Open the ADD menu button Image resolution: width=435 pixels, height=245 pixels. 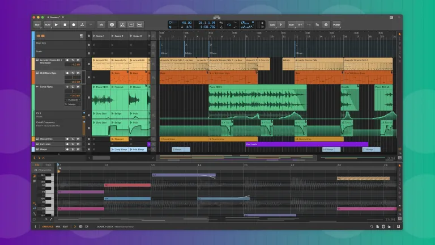click(x=272, y=25)
